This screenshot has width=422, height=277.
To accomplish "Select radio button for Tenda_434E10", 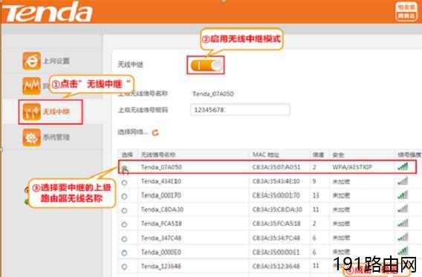I will [124, 183].
